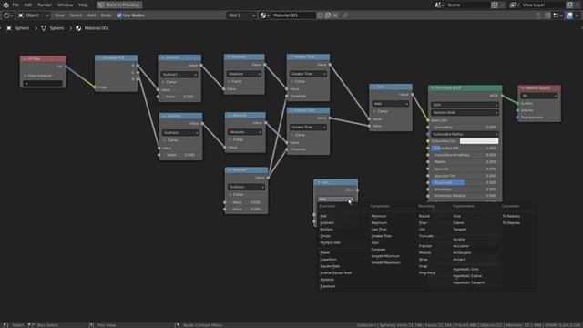583x328 pixels.
Task: Toggle the Use Nodes checkbox
Action: pos(119,15)
